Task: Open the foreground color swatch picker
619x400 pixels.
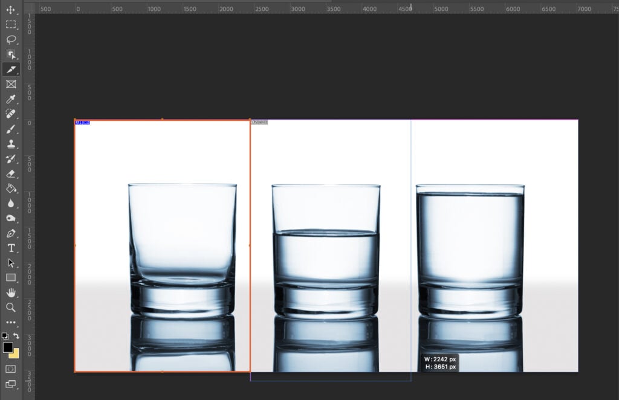Action: [x=8, y=348]
